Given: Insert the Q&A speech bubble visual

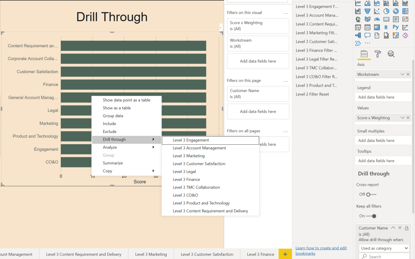Looking at the screenshot, I should (367, 35).
